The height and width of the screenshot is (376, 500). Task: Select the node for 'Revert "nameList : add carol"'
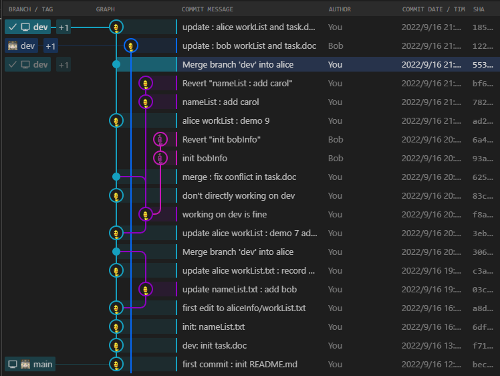(x=146, y=83)
